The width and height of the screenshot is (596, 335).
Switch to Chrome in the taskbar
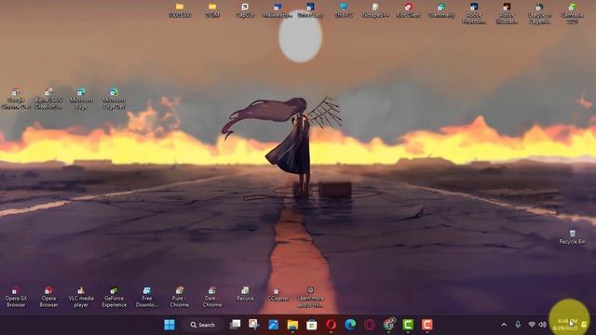pyautogui.click(x=388, y=325)
